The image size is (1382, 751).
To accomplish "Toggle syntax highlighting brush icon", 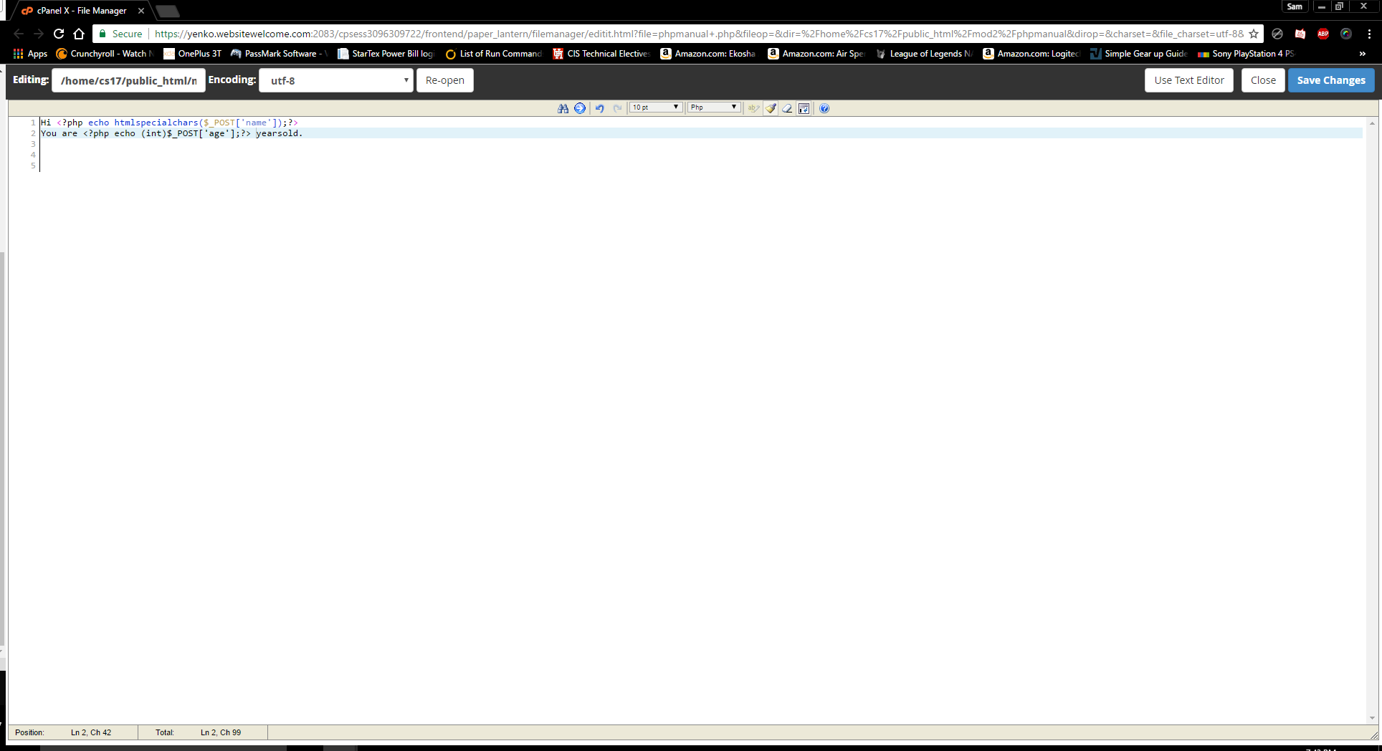I will pyautogui.click(x=771, y=108).
